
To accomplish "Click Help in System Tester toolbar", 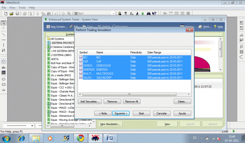I will (x=219, y=27).
